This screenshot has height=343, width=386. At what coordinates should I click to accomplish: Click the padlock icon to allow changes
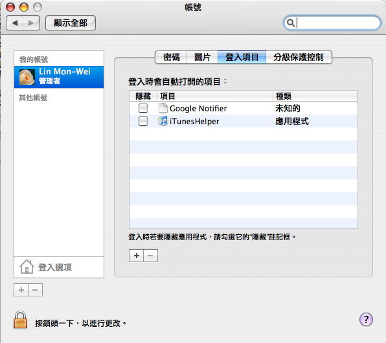pyautogui.click(x=21, y=320)
